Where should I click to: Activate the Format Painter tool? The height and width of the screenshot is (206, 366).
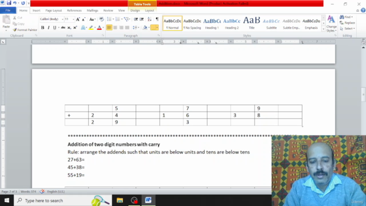(x=25, y=30)
